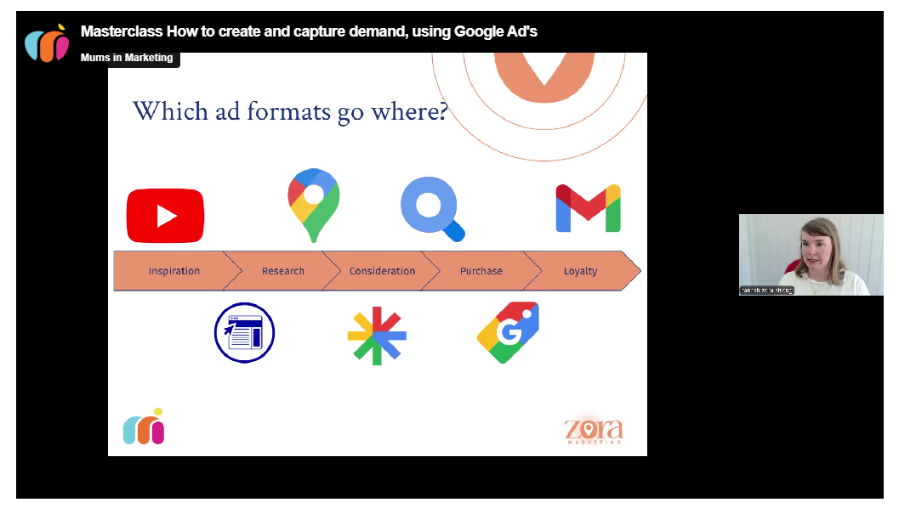Click the display ads browser window icon
This screenshot has width=899, height=508.
click(244, 332)
